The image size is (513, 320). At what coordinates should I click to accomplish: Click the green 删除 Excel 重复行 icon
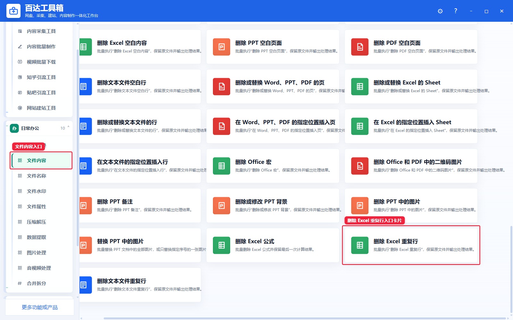pos(360,245)
